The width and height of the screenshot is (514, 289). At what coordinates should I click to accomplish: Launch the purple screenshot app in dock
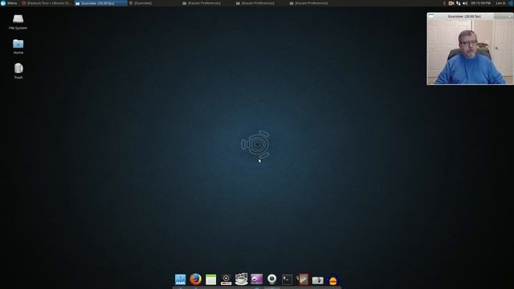pos(257,279)
